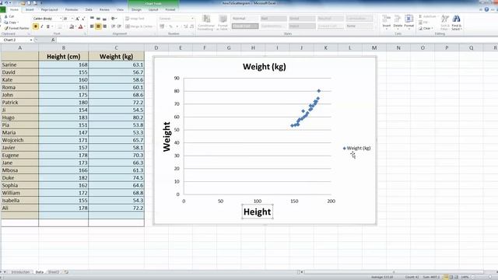This screenshot has height=280, width=498.
Task: Select the Format Painter tool
Action: [x=16, y=28]
